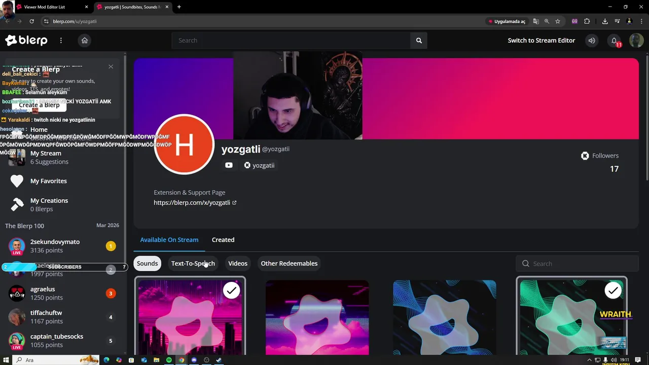The image size is (649, 365).
Task: Select the Videos filter chip
Action: point(238,263)
